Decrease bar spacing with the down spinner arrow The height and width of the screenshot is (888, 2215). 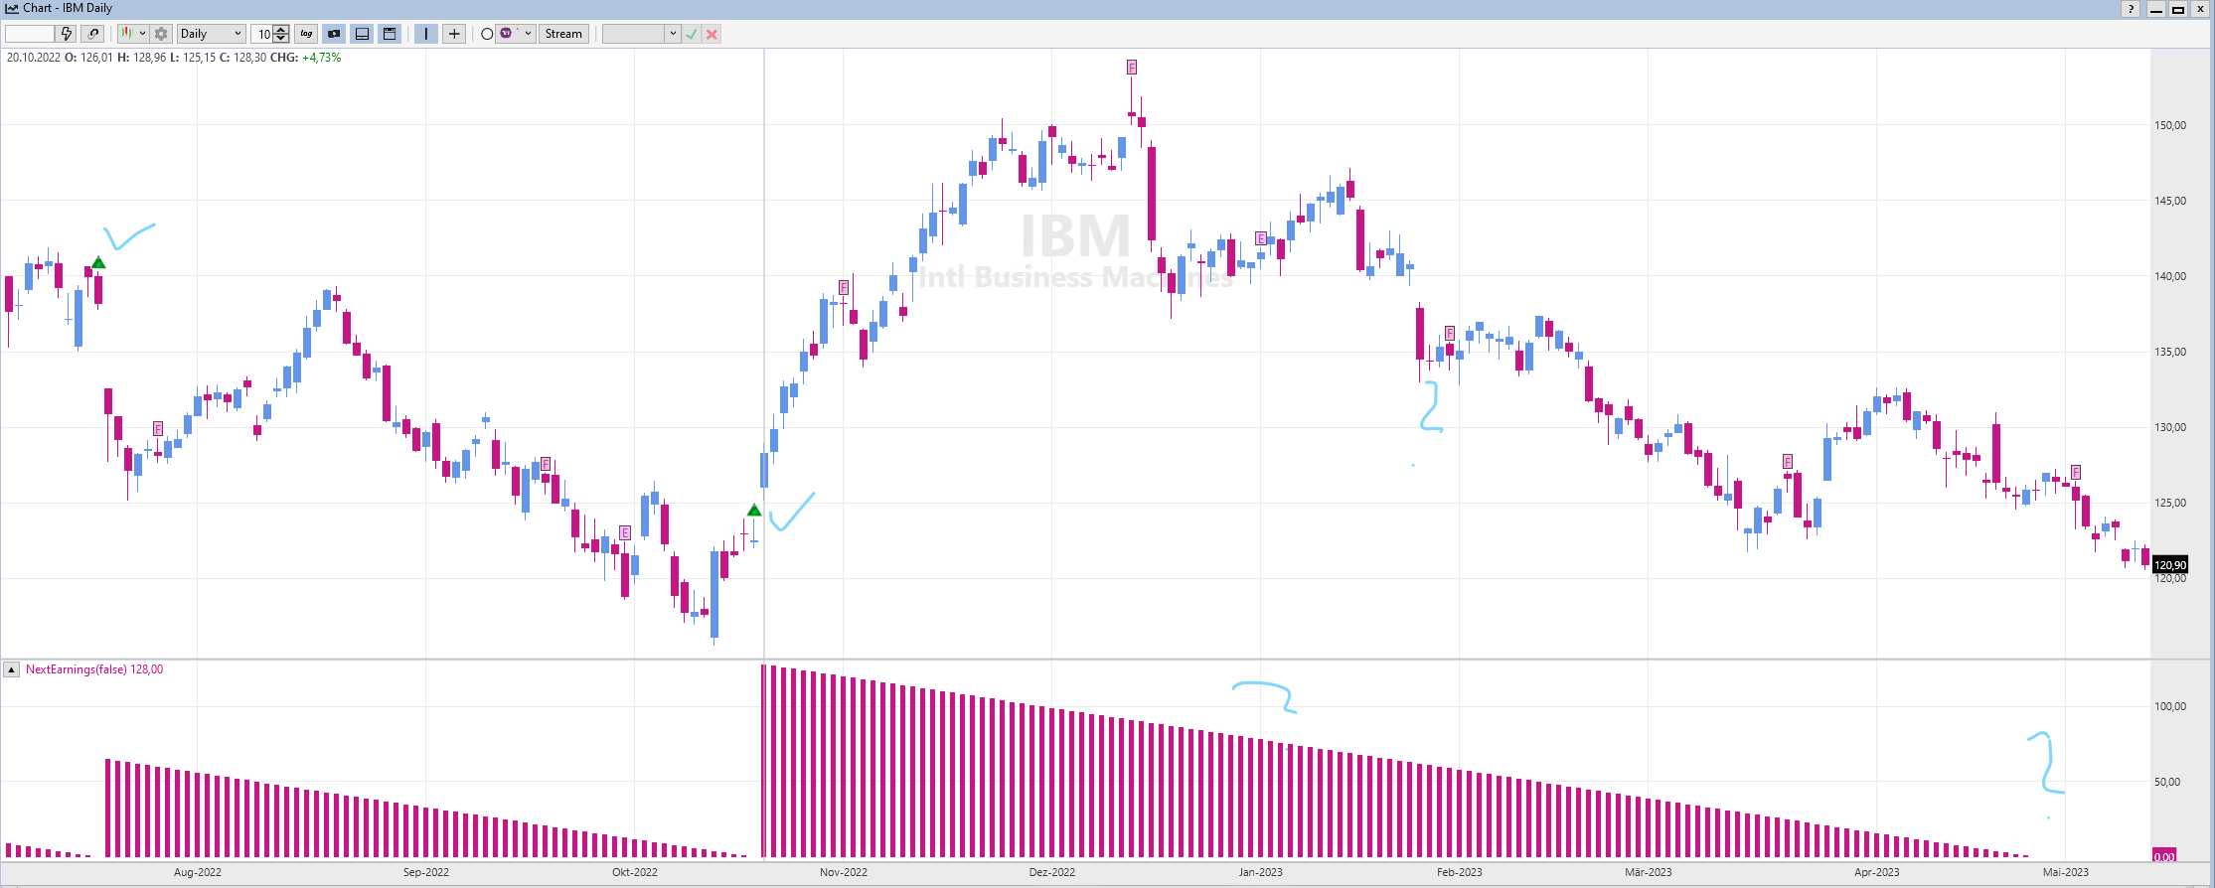click(281, 39)
